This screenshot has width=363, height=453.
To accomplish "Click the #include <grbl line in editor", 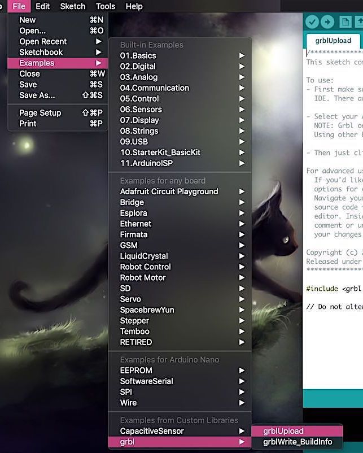I will pos(334,289).
